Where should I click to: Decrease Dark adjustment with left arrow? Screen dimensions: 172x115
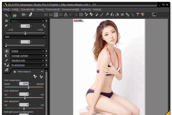pos(18,105)
